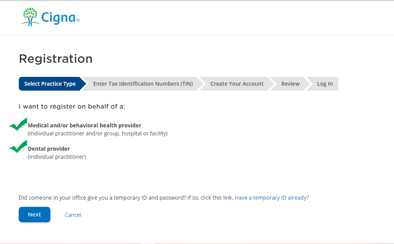This screenshot has height=244, width=394.
Task: Click the 'Individual practitioner and/or group, hospital or facility' description
Action: tap(97, 133)
